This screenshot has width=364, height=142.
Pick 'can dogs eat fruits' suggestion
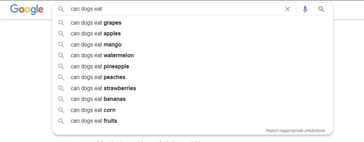tap(192, 121)
